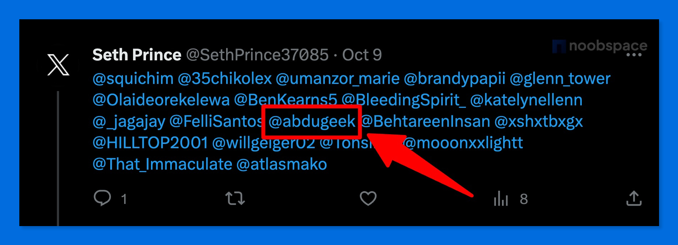Click the Oct 9 timestamp
This screenshot has height=245, width=678.
pyautogui.click(x=362, y=55)
